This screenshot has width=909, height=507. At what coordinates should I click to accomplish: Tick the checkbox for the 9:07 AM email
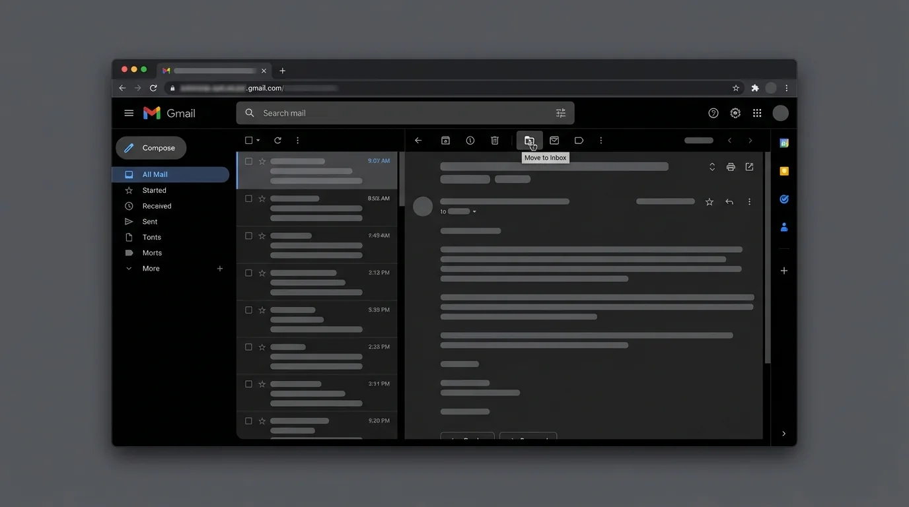coord(249,161)
